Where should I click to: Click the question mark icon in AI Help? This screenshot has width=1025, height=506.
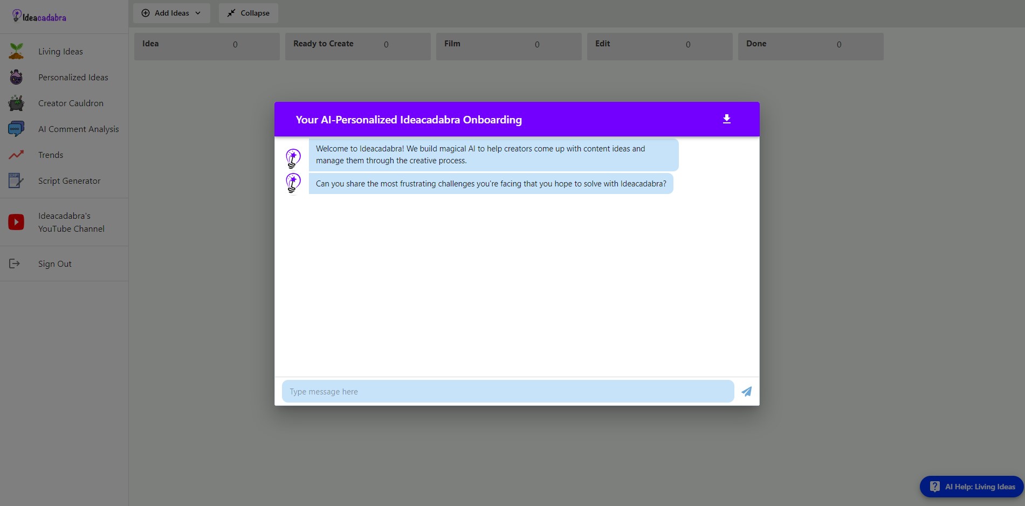[x=935, y=487]
